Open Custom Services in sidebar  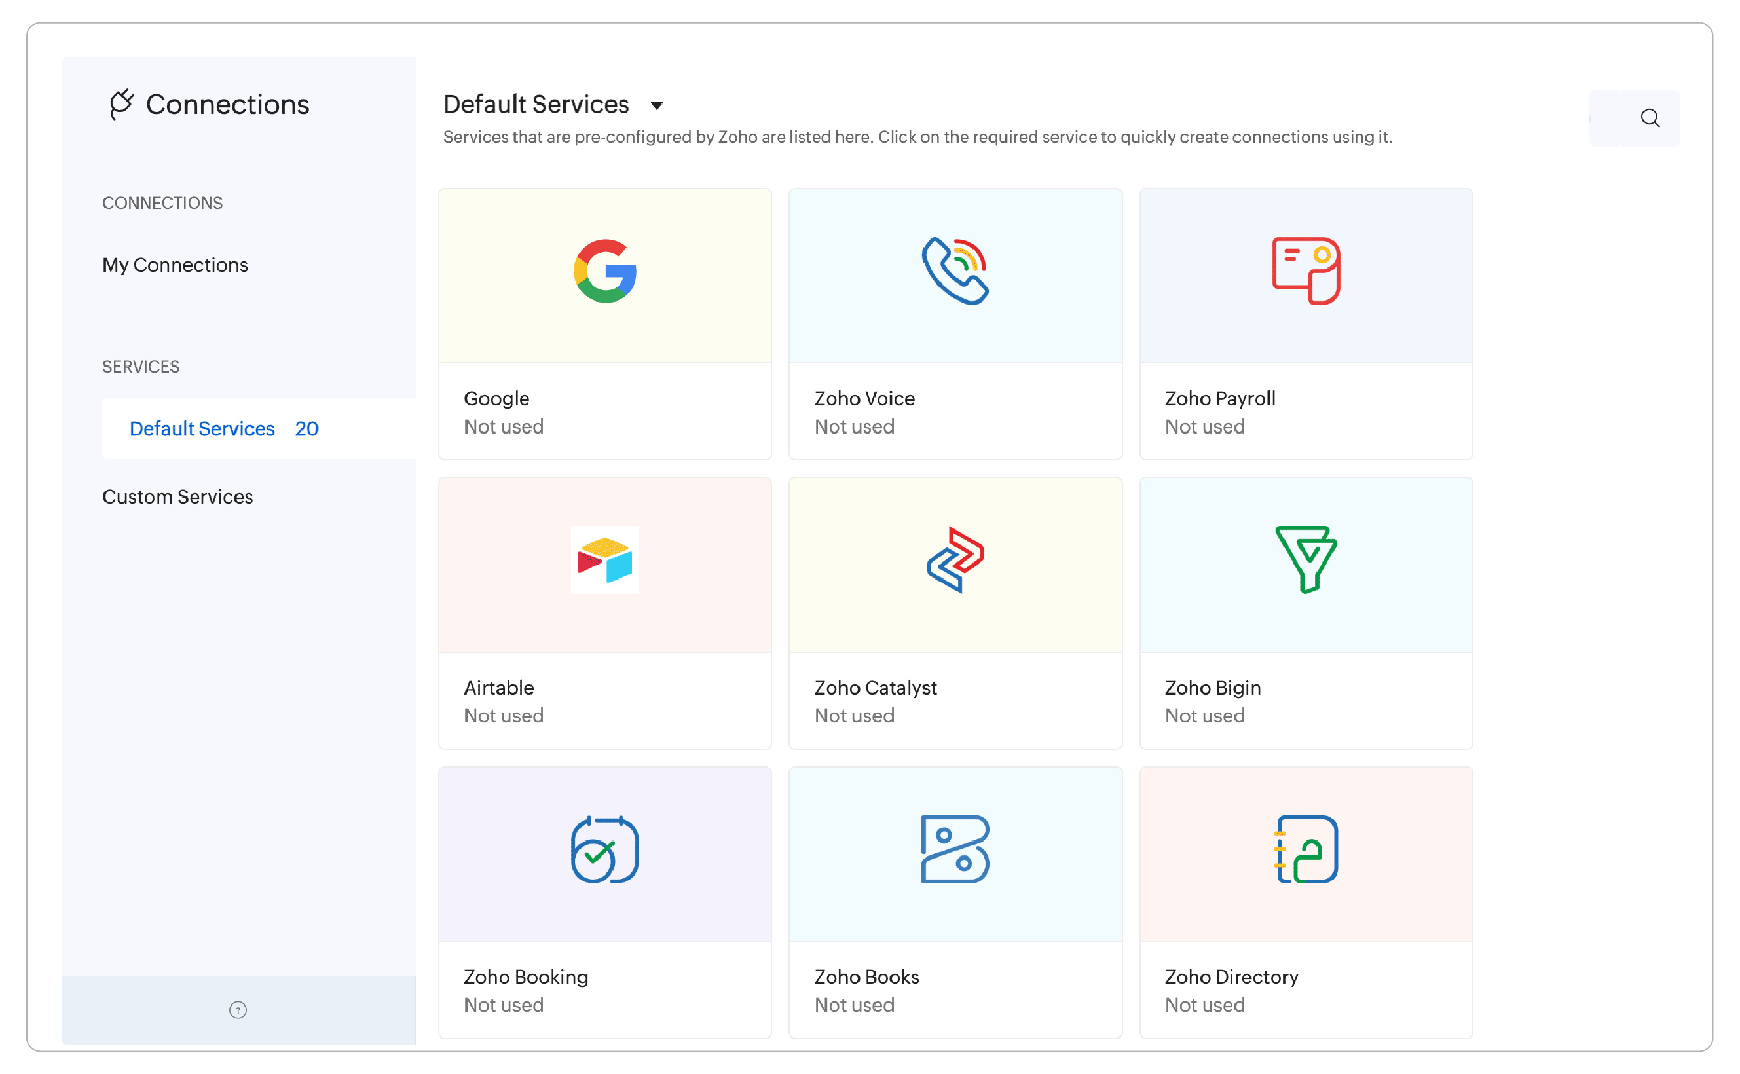[x=177, y=496]
